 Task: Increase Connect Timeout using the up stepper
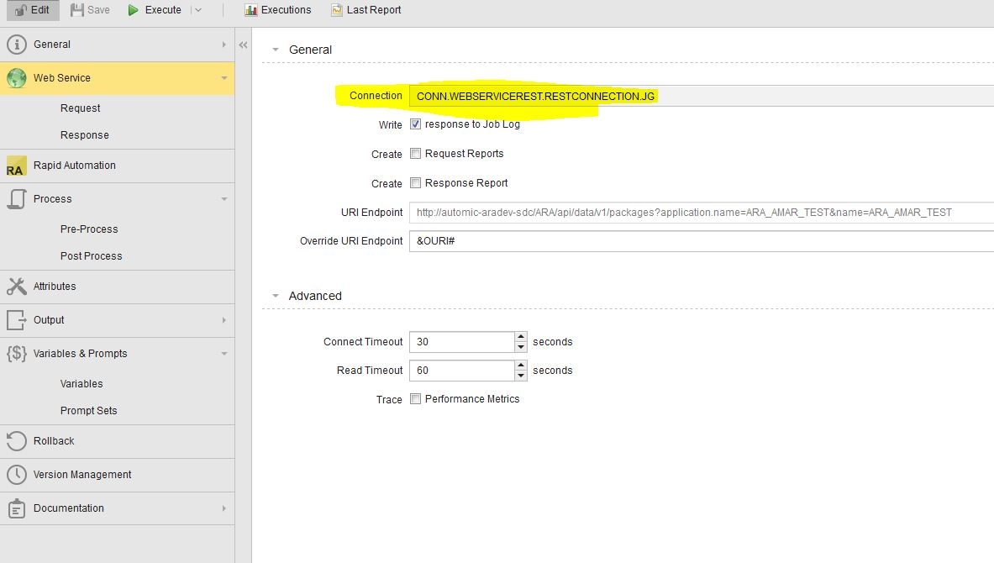point(523,337)
